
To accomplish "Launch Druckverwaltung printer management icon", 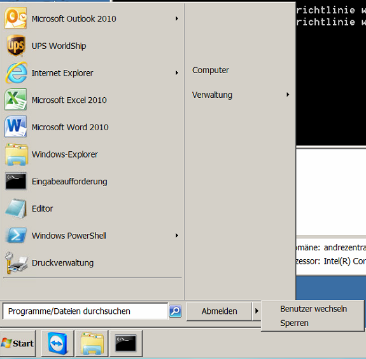I will pyautogui.click(x=16, y=262).
